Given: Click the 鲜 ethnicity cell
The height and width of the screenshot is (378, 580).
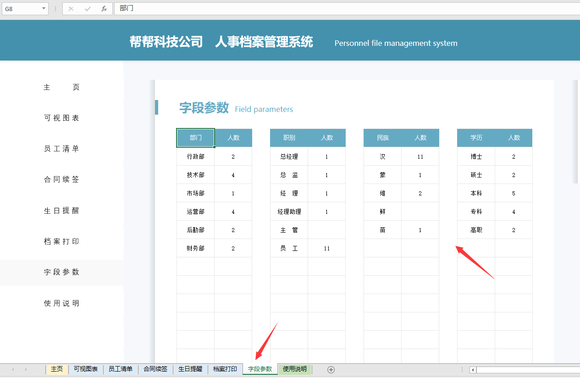Looking at the screenshot, I should [x=382, y=211].
